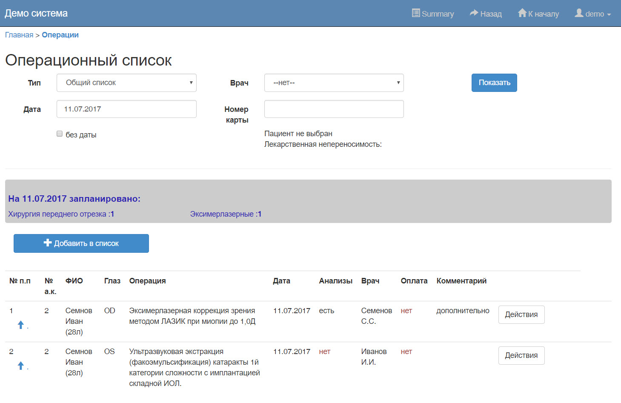Viewport: 621px width, 403px height.
Task: Click plus icon on Добавить в список
Action: (x=48, y=243)
